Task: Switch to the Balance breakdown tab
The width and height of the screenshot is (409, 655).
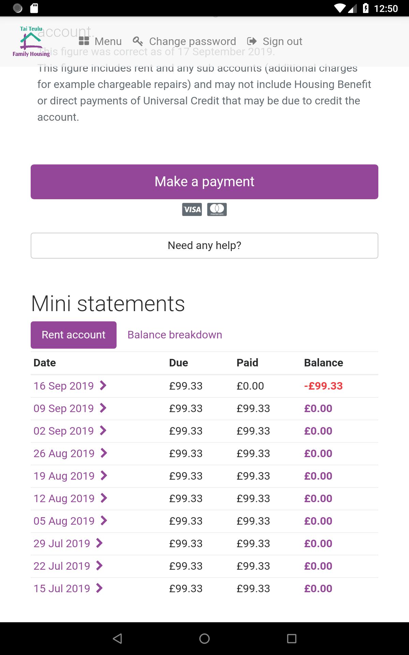Action: [x=175, y=335]
